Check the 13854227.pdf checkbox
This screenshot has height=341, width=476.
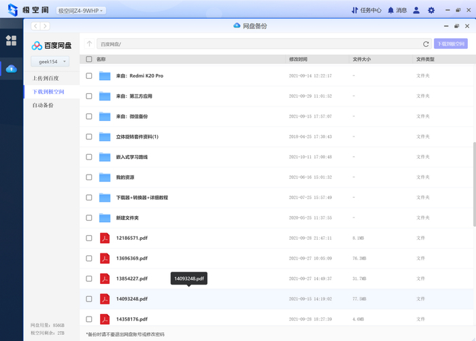pos(89,279)
